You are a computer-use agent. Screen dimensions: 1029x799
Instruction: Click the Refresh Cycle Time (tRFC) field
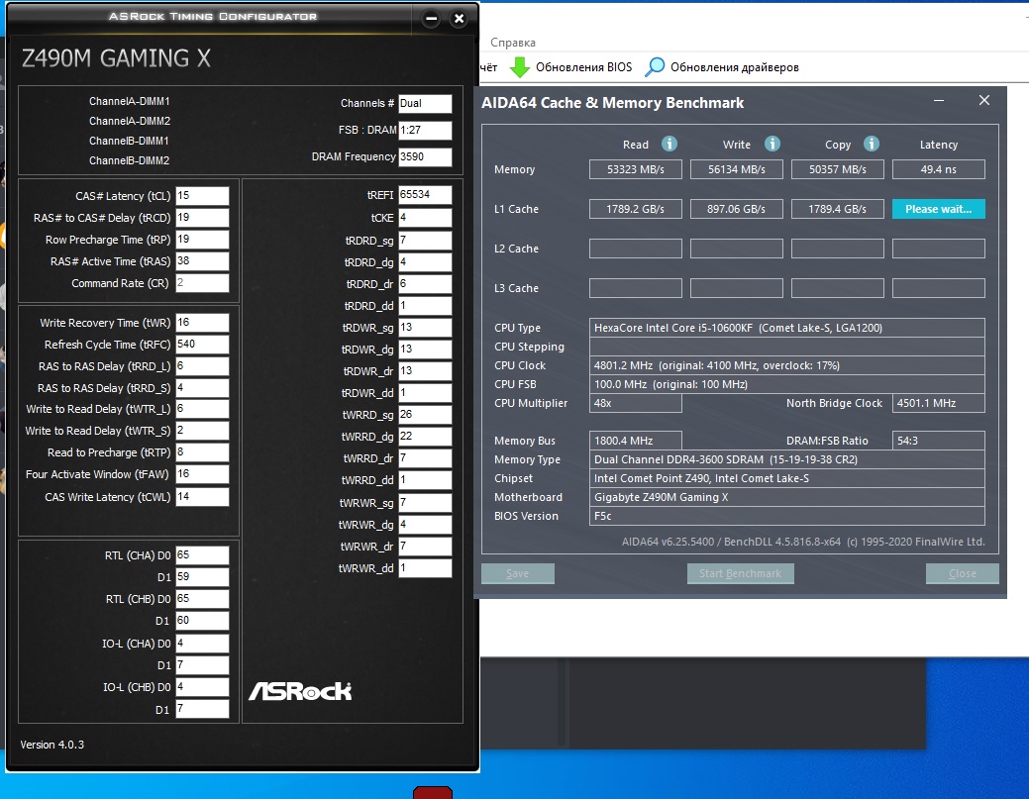point(202,345)
